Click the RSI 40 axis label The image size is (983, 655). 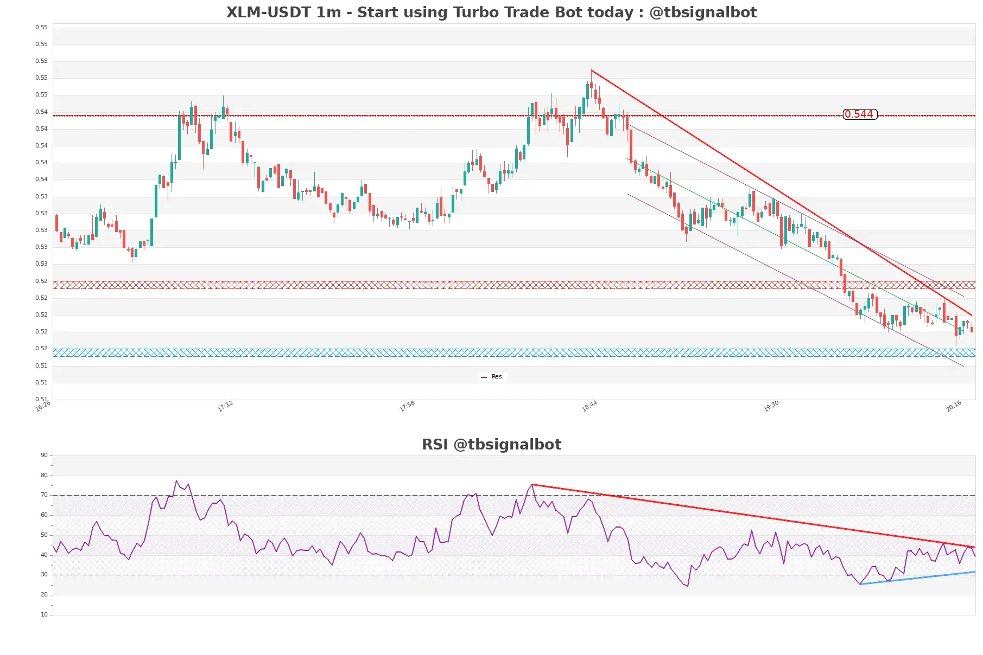[44, 555]
